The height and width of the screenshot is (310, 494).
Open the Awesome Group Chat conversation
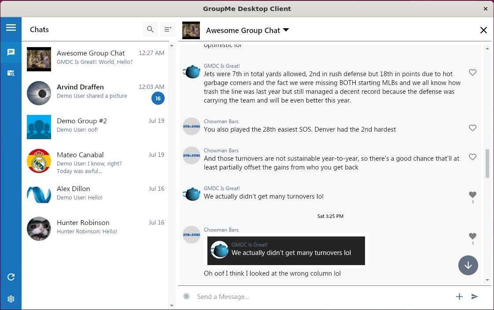point(96,59)
